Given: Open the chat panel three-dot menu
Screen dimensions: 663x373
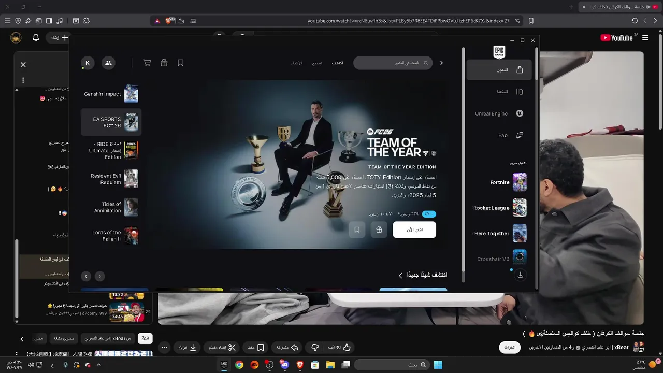Looking at the screenshot, I should pyautogui.click(x=23, y=80).
